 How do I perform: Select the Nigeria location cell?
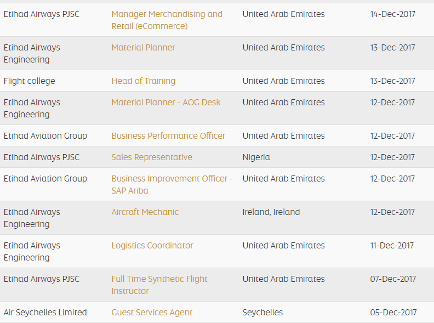[256, 157]
